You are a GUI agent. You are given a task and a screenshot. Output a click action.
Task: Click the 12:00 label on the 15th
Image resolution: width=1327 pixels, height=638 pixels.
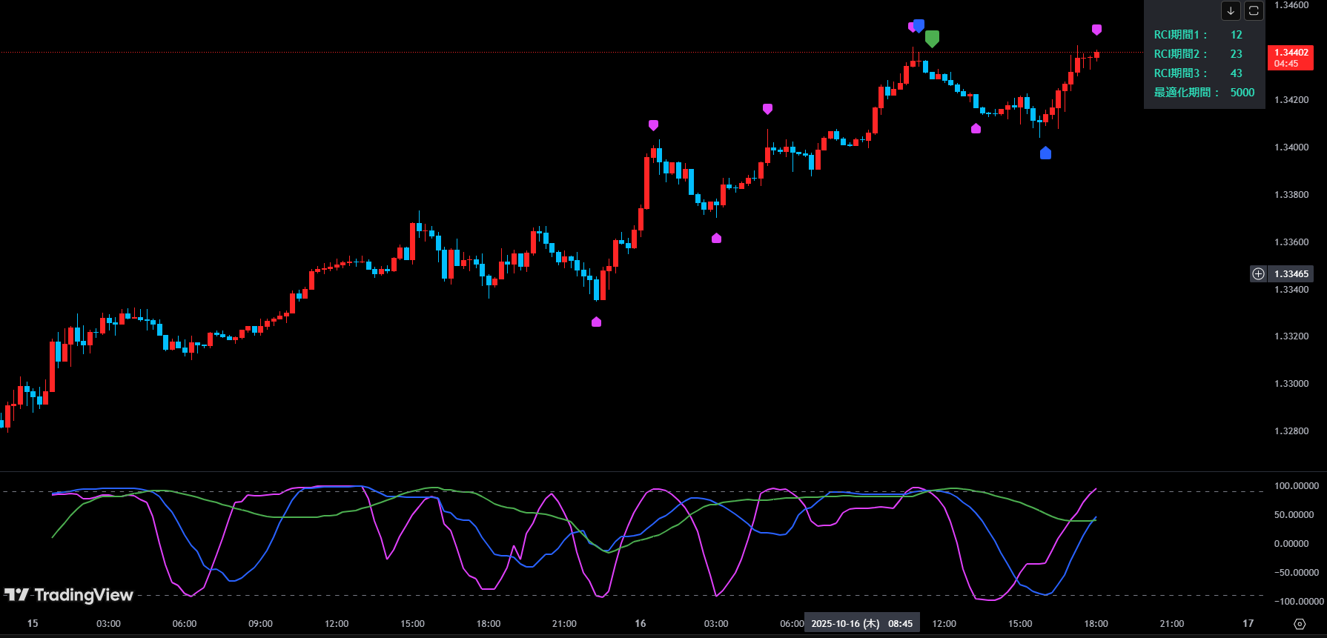point(337,624)
